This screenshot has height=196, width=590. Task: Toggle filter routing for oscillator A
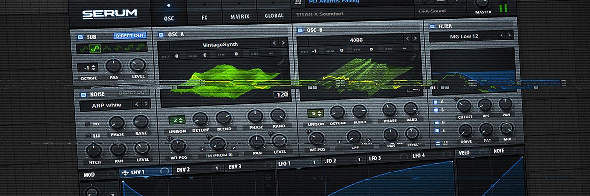[x=437, y=102]
